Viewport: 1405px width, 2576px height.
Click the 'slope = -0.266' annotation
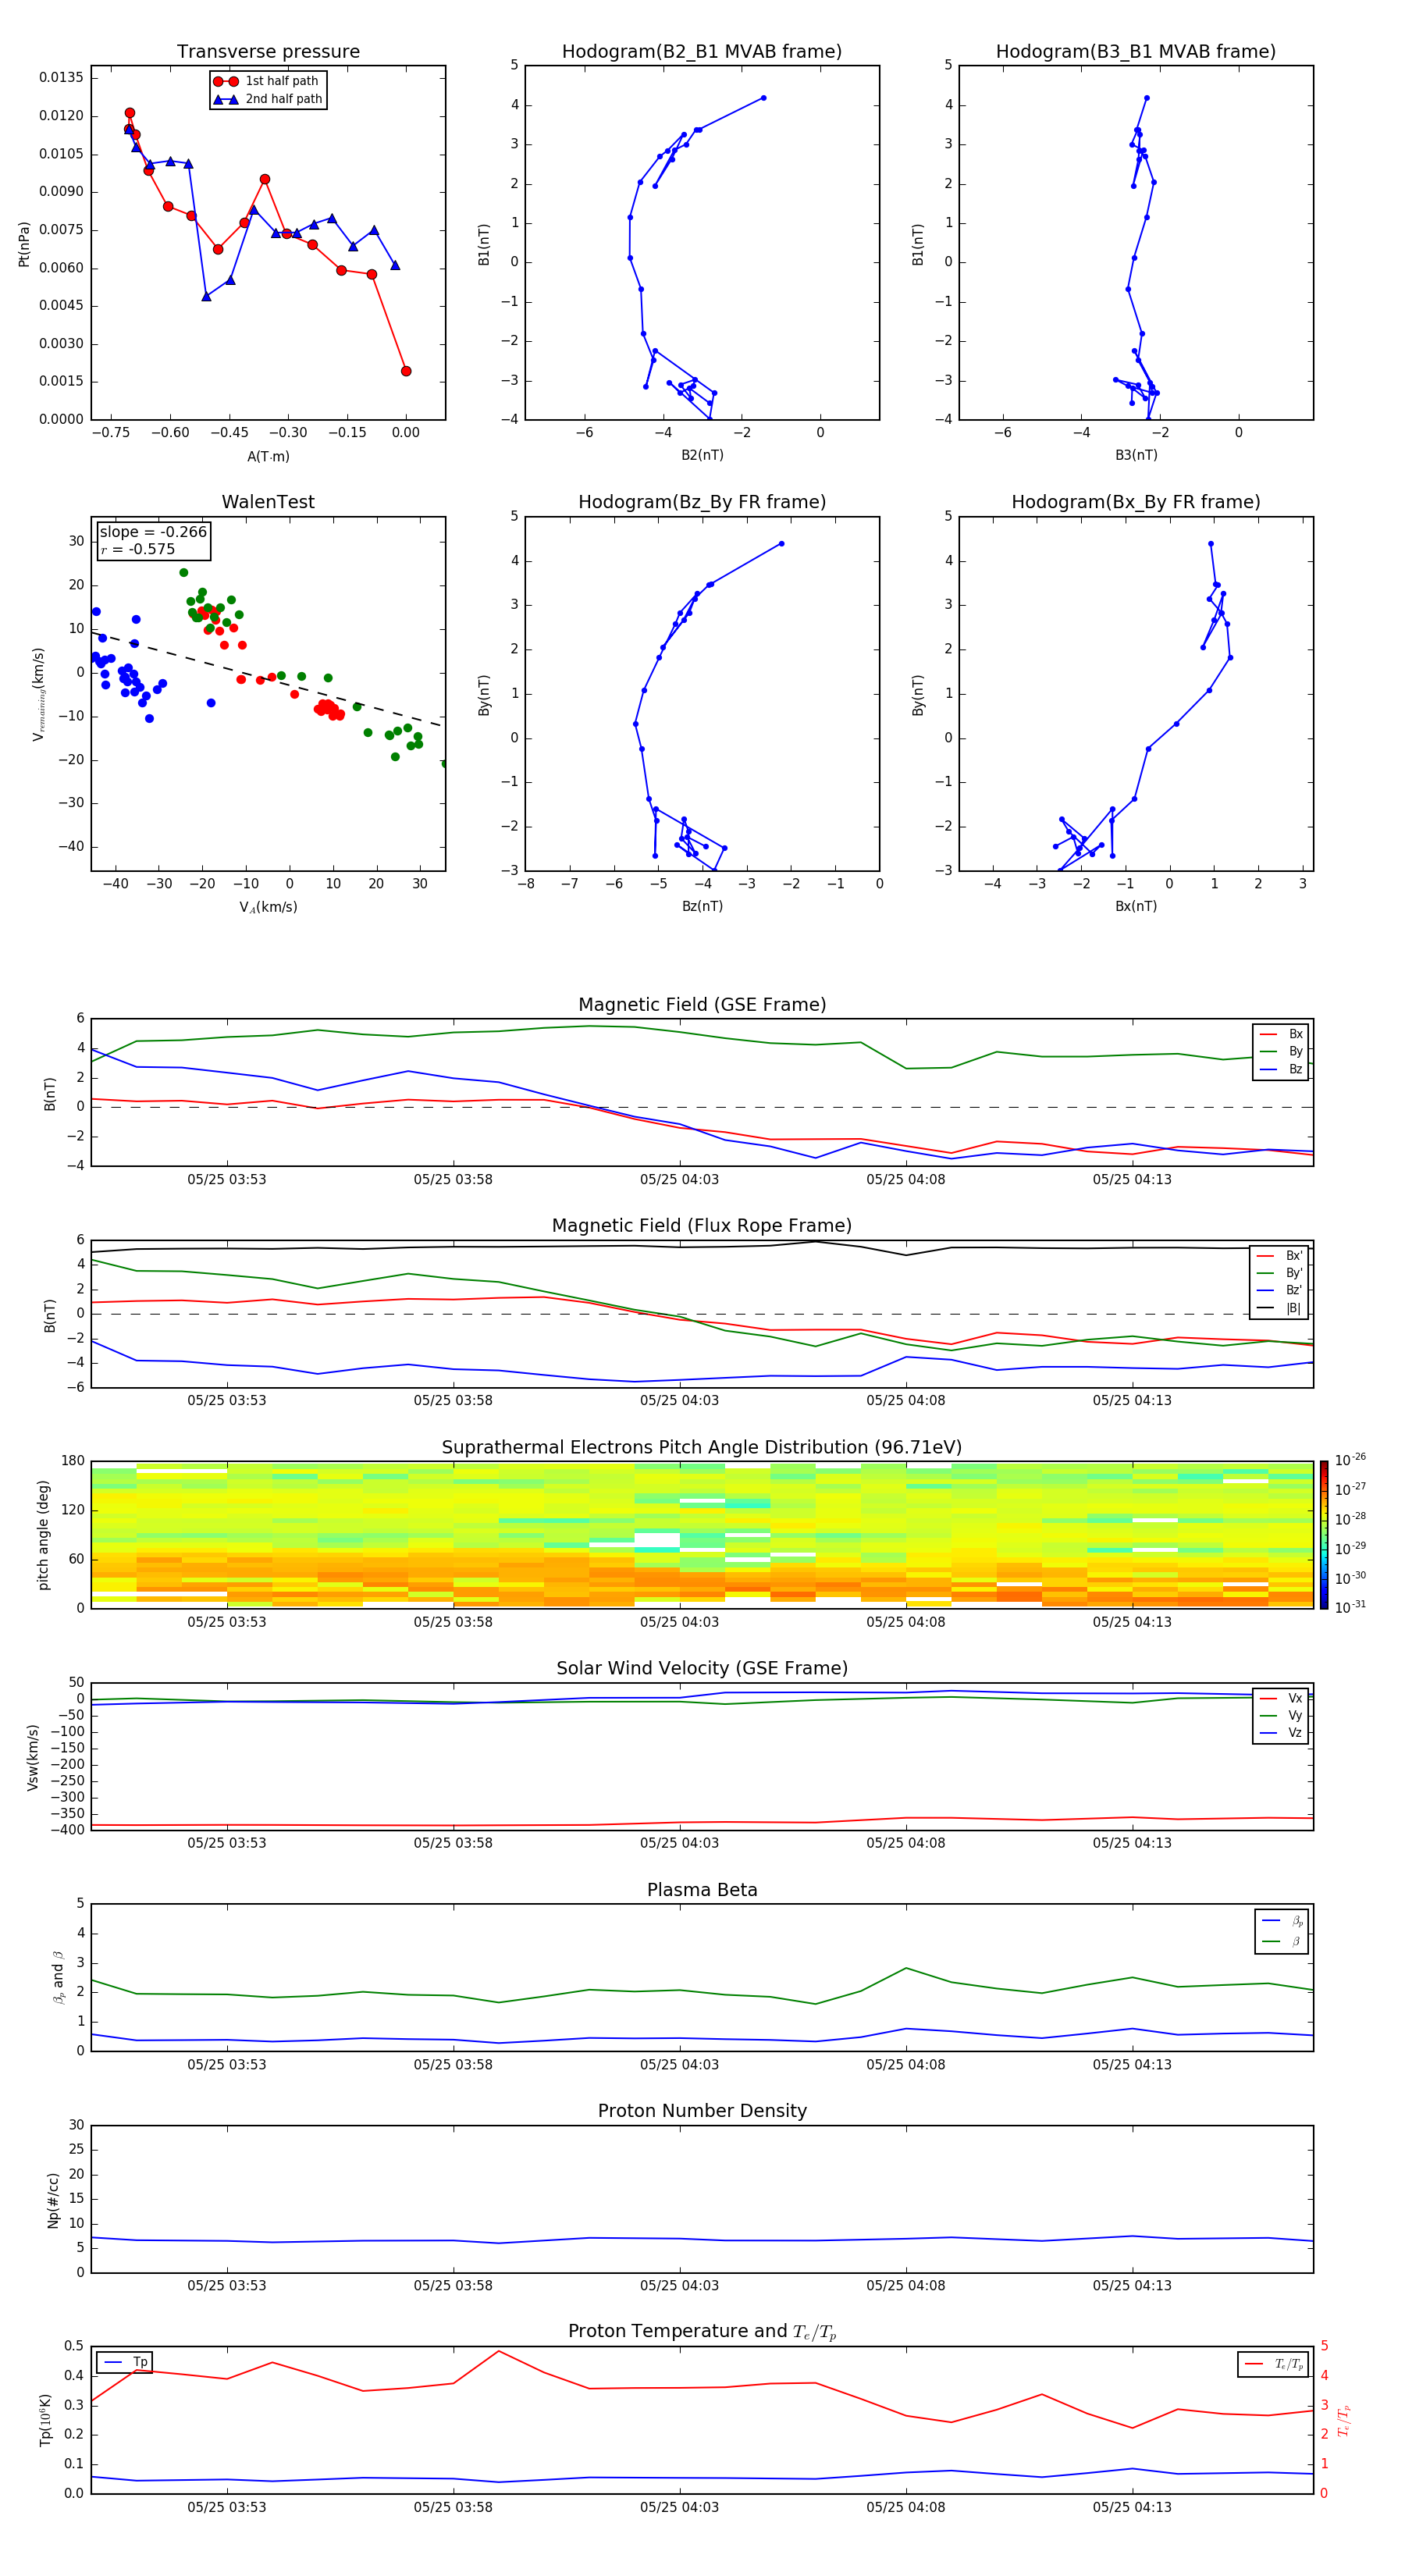point(153,532)
